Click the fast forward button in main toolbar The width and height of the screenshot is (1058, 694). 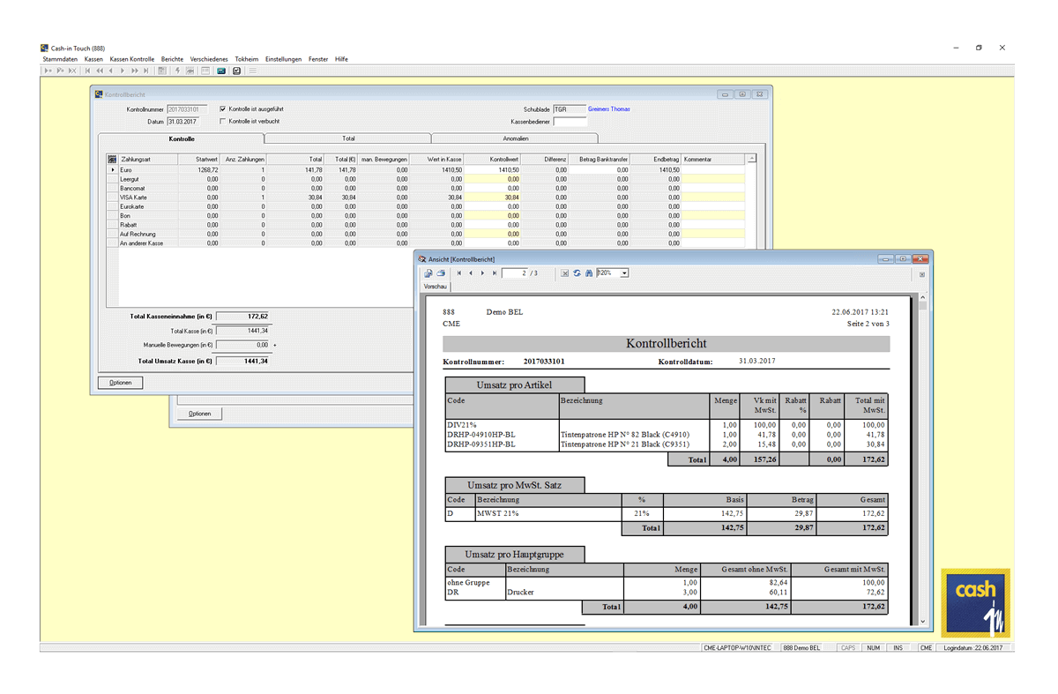[135, 71]
